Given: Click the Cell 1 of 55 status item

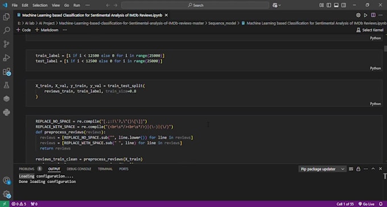Looking at the screenshot, I should 345,204.
